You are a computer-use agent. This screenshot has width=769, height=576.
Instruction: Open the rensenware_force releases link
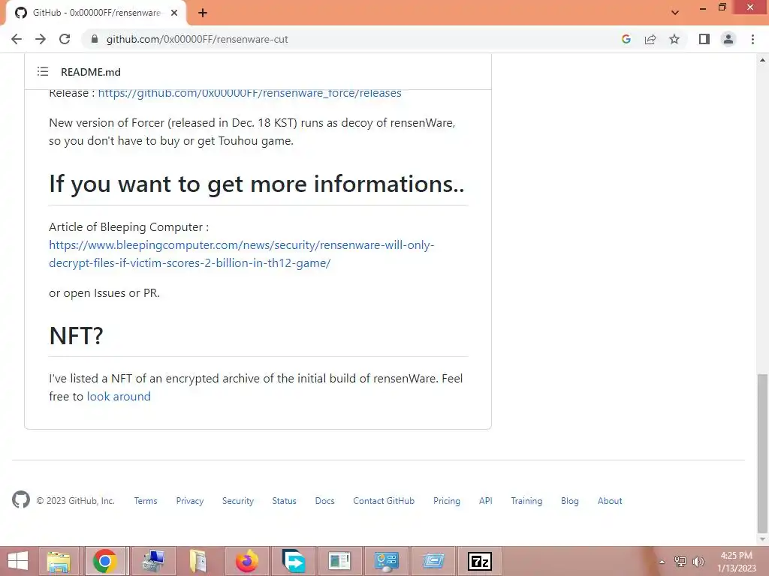point(249,92)
